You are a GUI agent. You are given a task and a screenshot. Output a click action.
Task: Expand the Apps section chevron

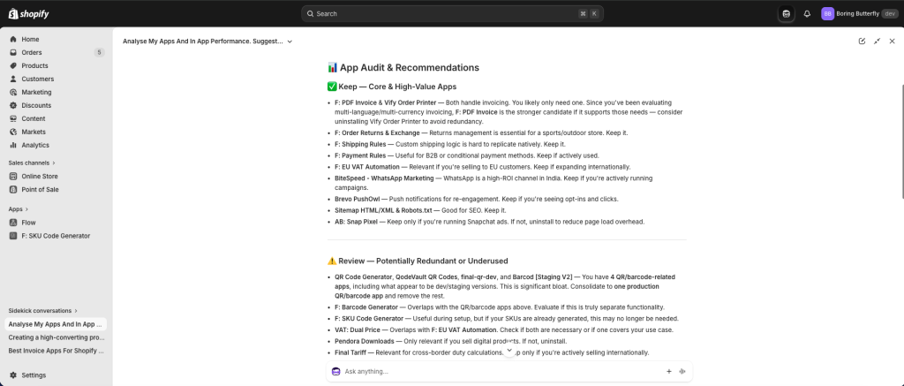point(27,209)
